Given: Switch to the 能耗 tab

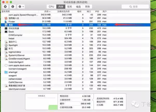Looking at the screenshot, I should point(69,7).
